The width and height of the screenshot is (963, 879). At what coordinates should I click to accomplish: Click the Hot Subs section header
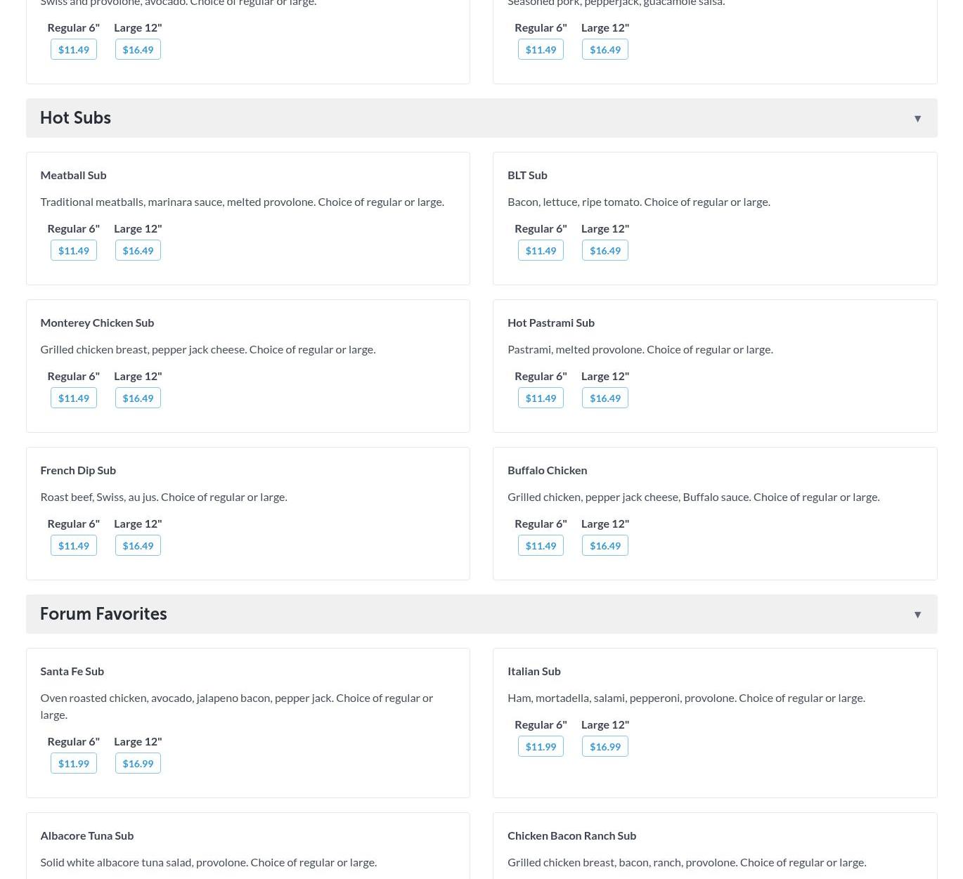click(75, 118)
